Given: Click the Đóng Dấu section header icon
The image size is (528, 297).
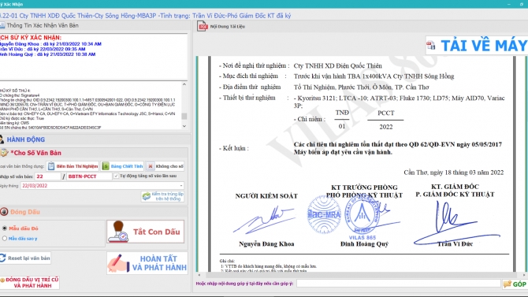Looking at the screenshot, I should (x=4, y=212).
